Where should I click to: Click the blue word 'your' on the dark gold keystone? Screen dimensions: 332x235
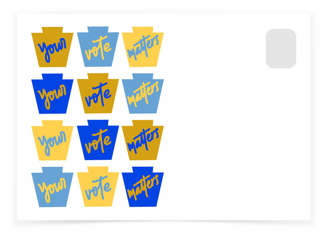pyautogui.click(x=52, y=50)
